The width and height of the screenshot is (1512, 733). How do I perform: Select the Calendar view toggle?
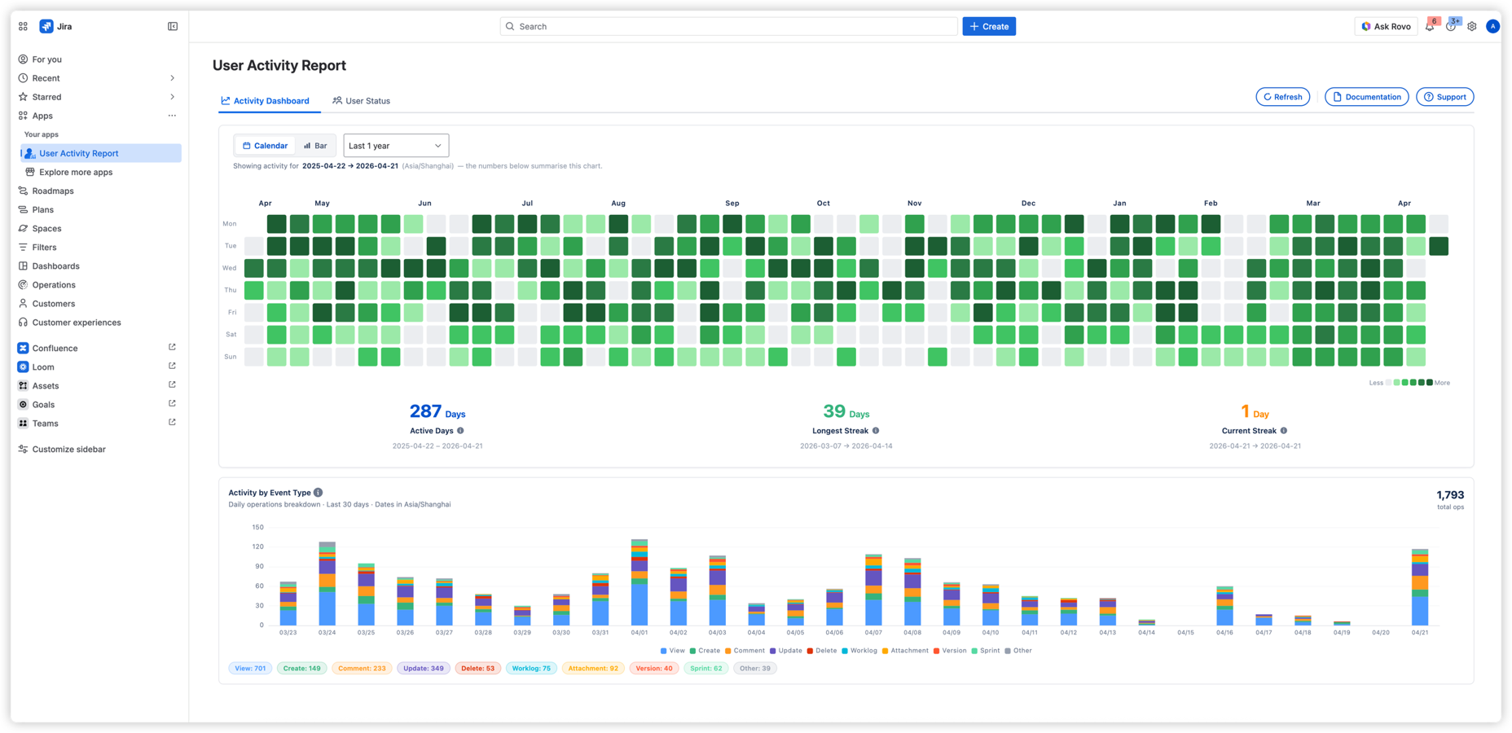[x=264, y=145]
